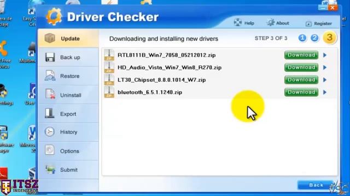Expand arrow beside RTL8111B download
The height and width of the screenshot is (196, 350).
click(x=325, y=55)
